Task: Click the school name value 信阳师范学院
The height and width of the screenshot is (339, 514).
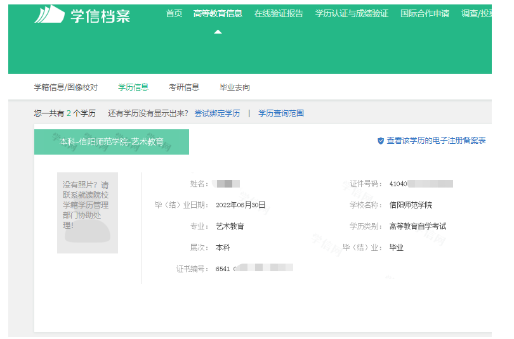Action: 411,205
